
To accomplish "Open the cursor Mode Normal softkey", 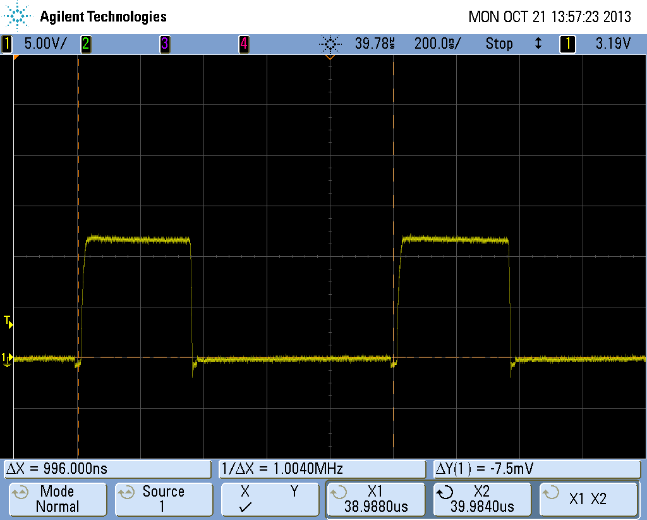I will 57,499.
